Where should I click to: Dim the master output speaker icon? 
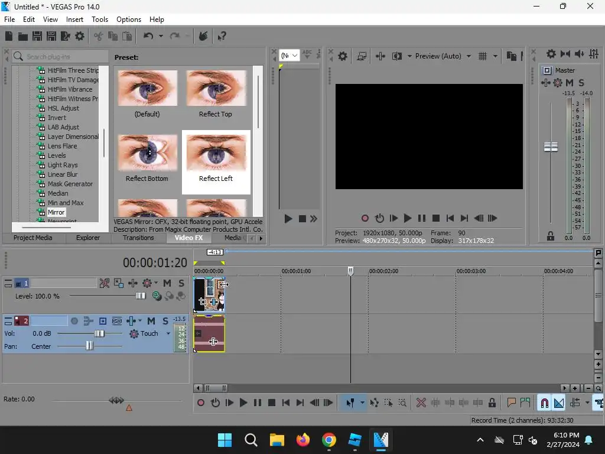[x=579, y=54]
